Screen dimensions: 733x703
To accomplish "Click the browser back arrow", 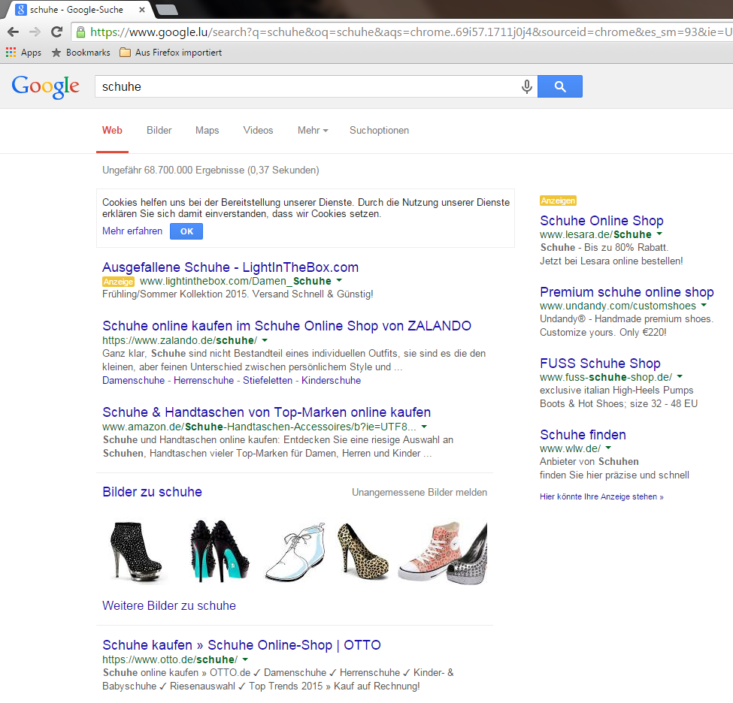I will point(13,32).
